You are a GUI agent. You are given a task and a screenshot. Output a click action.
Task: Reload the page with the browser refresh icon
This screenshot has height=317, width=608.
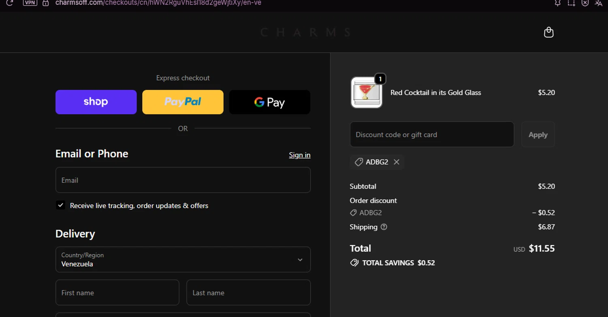coord(9,3)
